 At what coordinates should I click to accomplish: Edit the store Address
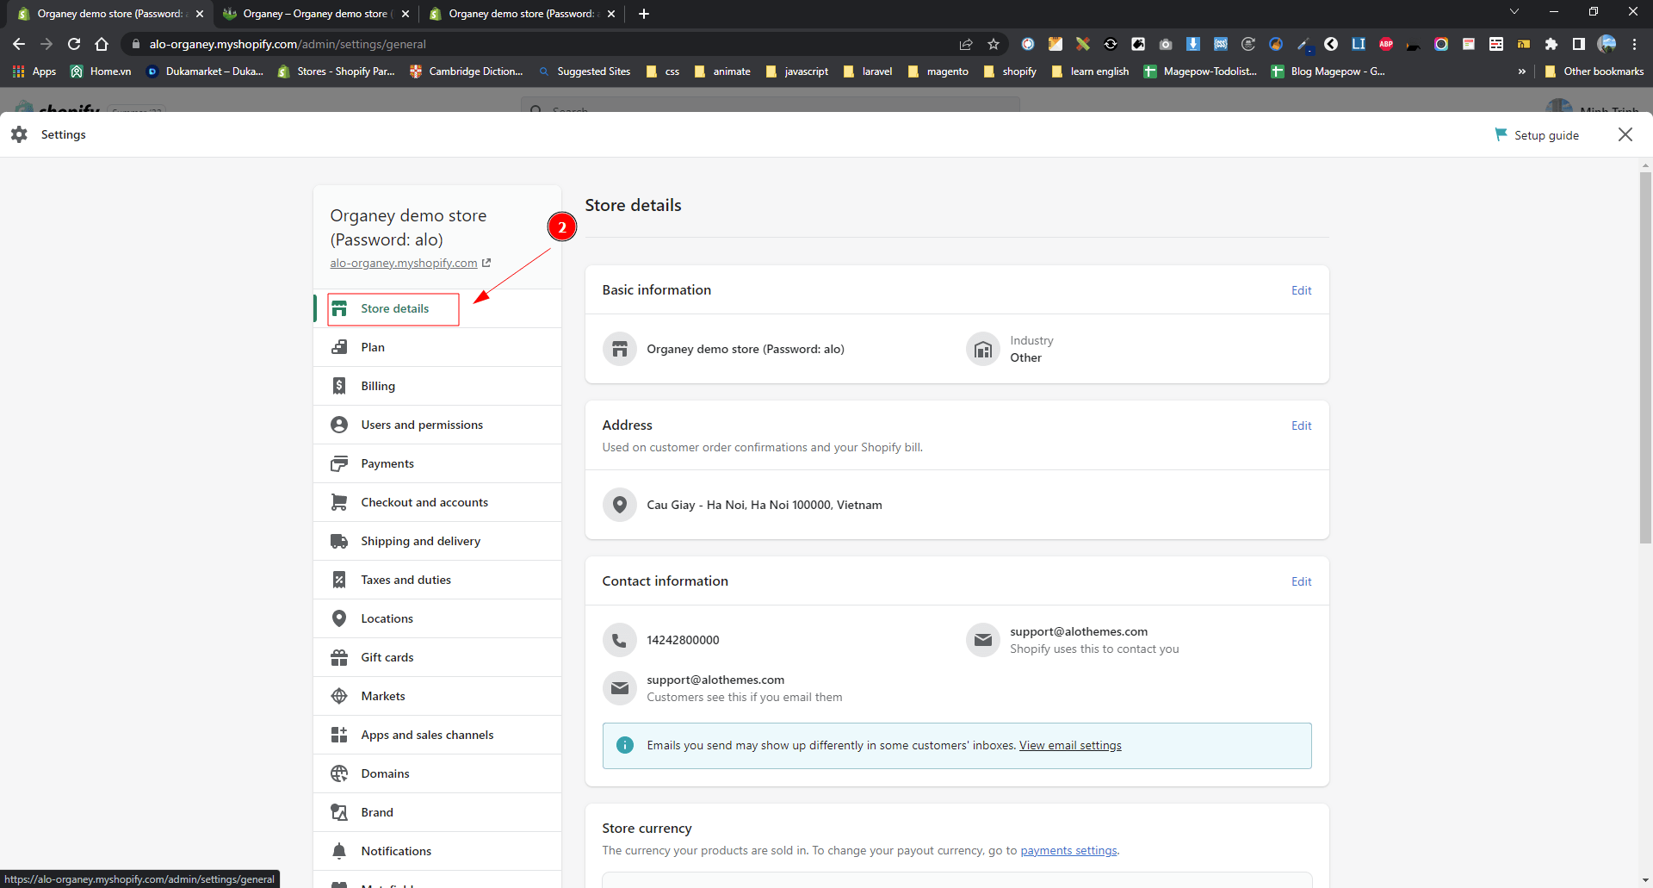point(1301,425)
